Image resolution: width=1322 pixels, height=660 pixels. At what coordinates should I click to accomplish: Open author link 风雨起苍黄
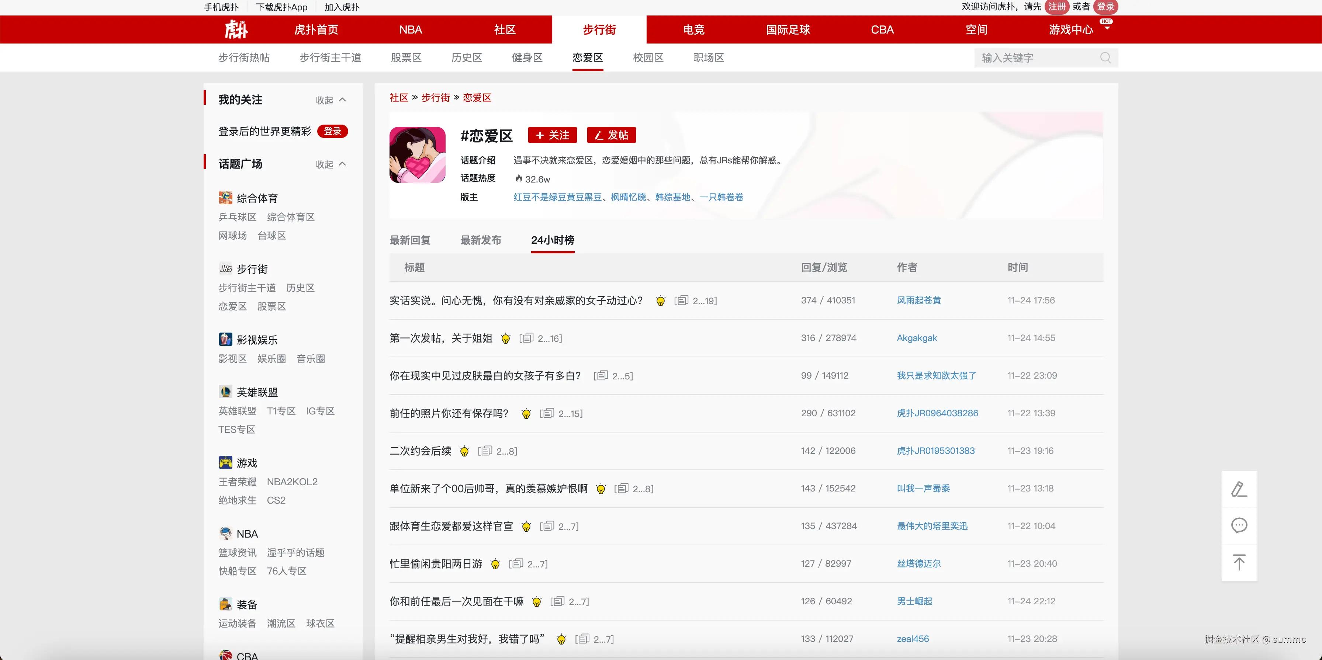918,301
